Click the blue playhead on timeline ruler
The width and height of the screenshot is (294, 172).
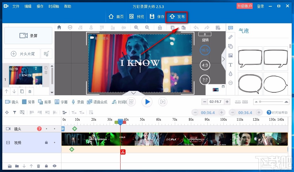point(120,122)
